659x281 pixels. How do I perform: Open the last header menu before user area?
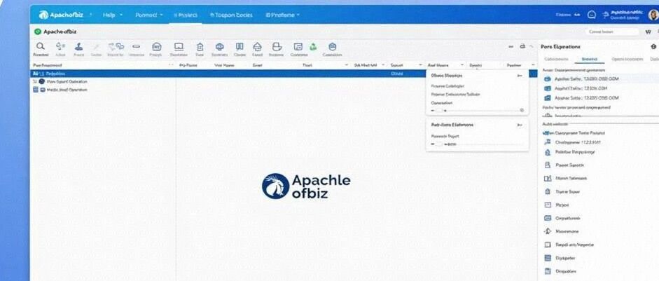click(x=283, y=15)
